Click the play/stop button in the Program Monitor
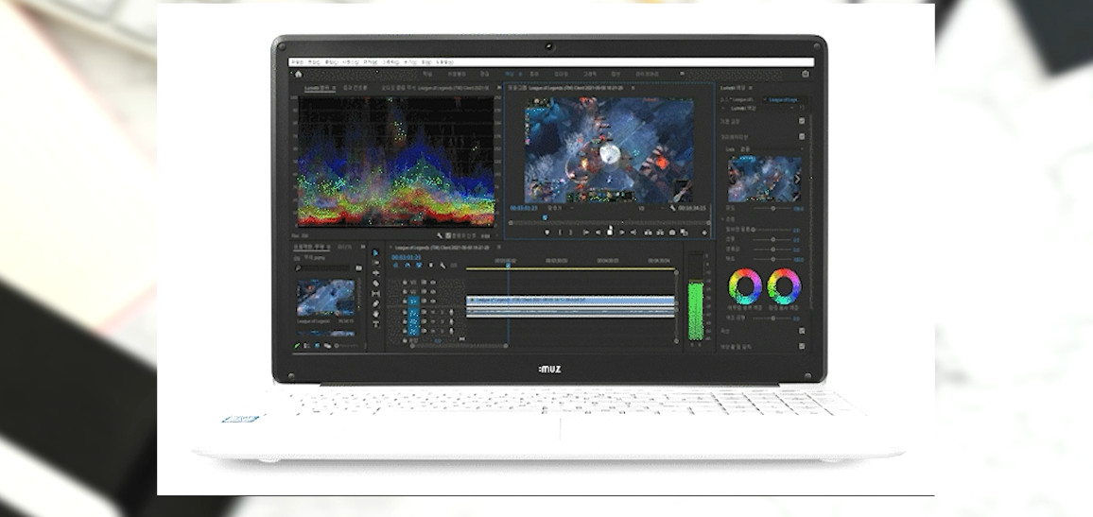Screen dimensions: 1093x517 click(610, 231)
